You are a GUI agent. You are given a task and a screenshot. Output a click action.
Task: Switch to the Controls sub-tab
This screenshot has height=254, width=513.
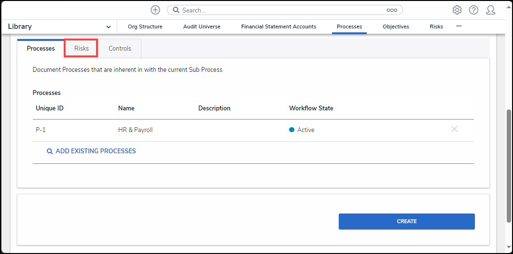(120, 48)
